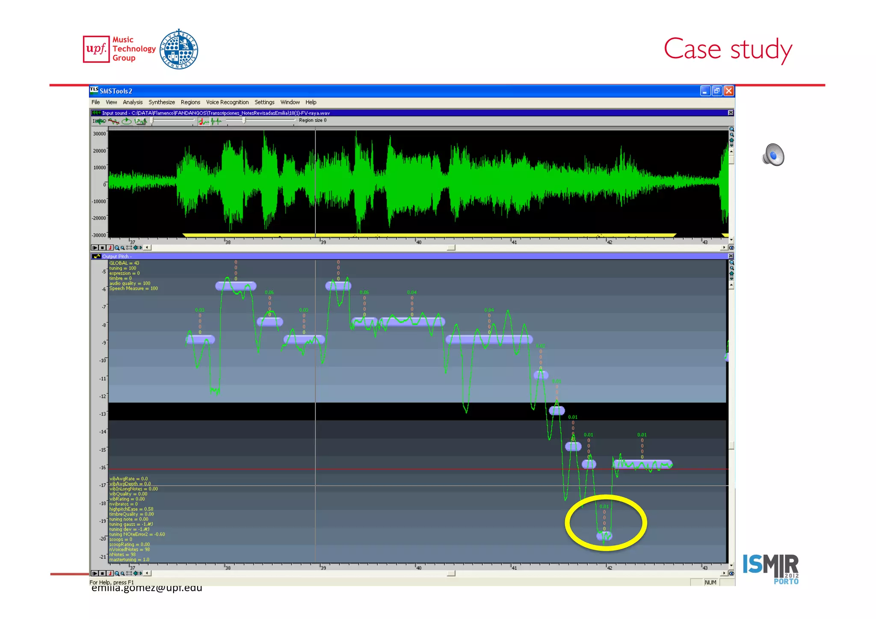Toggle the eye icon at Output Pitch bottom-right
The width and height of the screenshot is (876, 619).
point(731,573)
